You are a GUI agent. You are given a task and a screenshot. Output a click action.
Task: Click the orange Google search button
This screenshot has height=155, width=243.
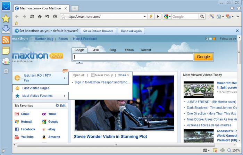coord(203,57)
